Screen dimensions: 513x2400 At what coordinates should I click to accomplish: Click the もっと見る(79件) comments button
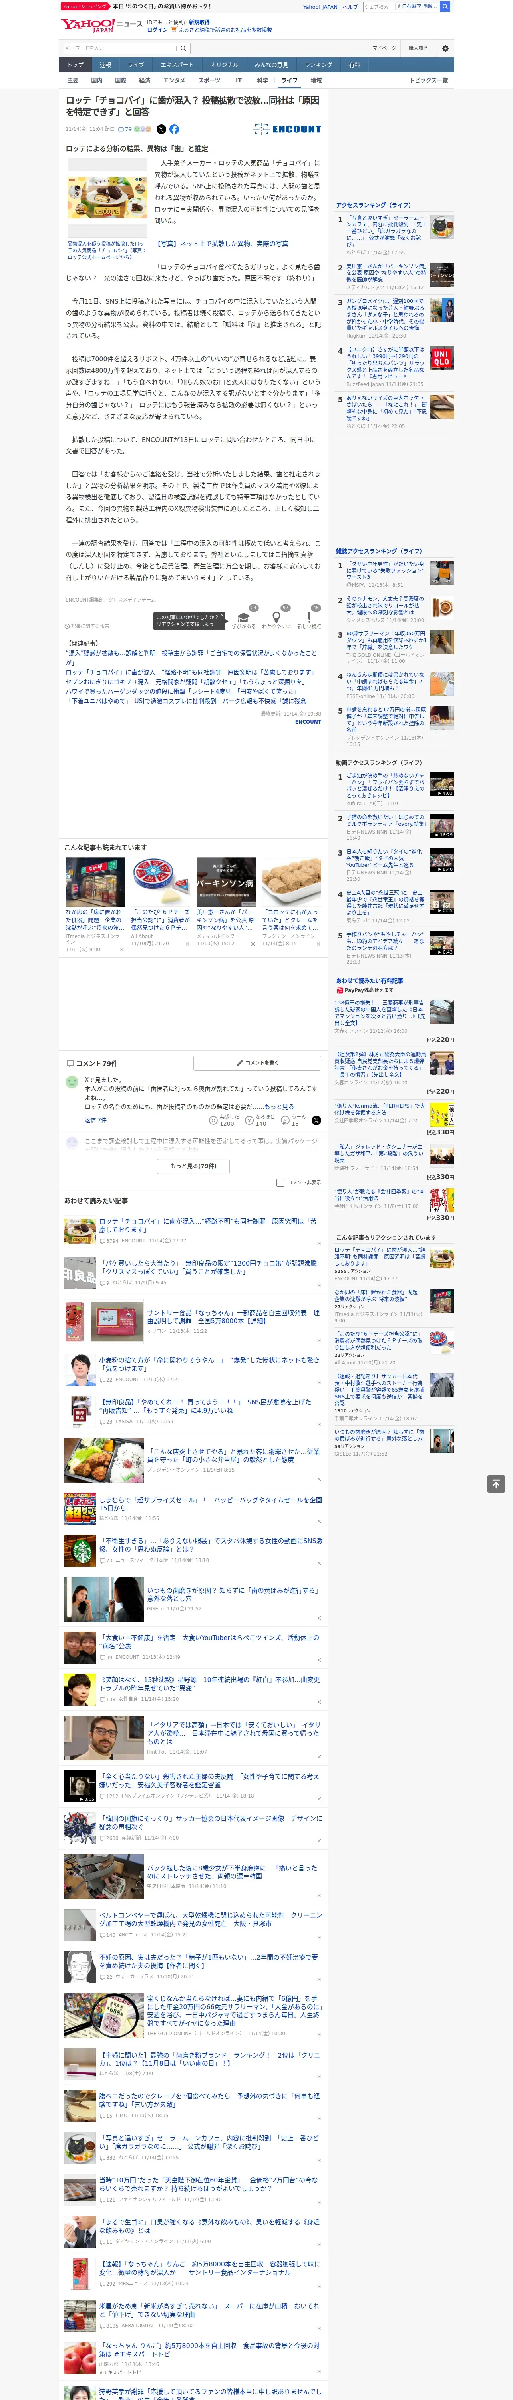(x=194, y=1166)
